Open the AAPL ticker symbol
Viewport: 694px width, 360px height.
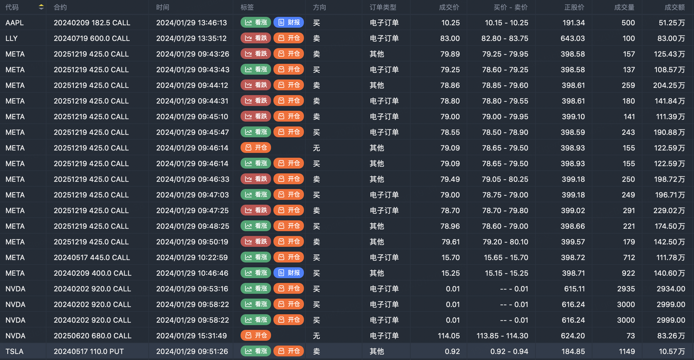point(14,23)
